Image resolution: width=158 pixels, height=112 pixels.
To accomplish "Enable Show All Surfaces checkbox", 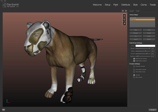I will pos(134,66).
